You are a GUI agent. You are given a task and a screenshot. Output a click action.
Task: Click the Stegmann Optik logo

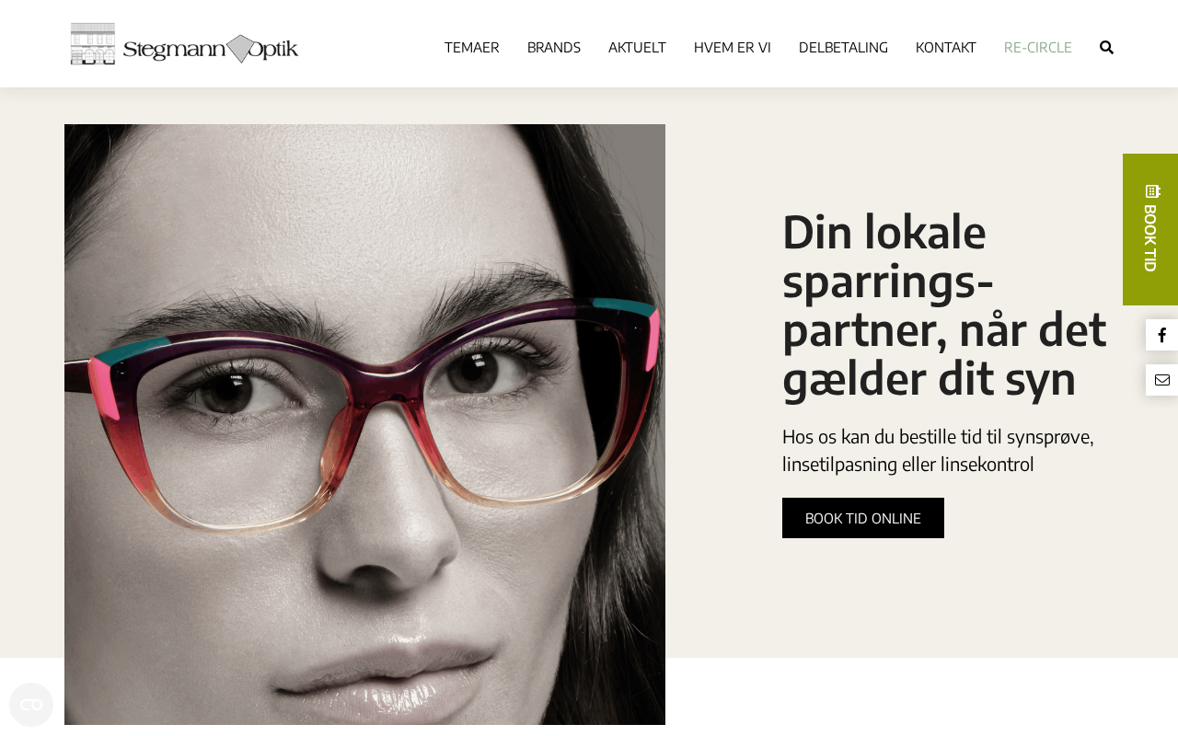coord(184,44)
